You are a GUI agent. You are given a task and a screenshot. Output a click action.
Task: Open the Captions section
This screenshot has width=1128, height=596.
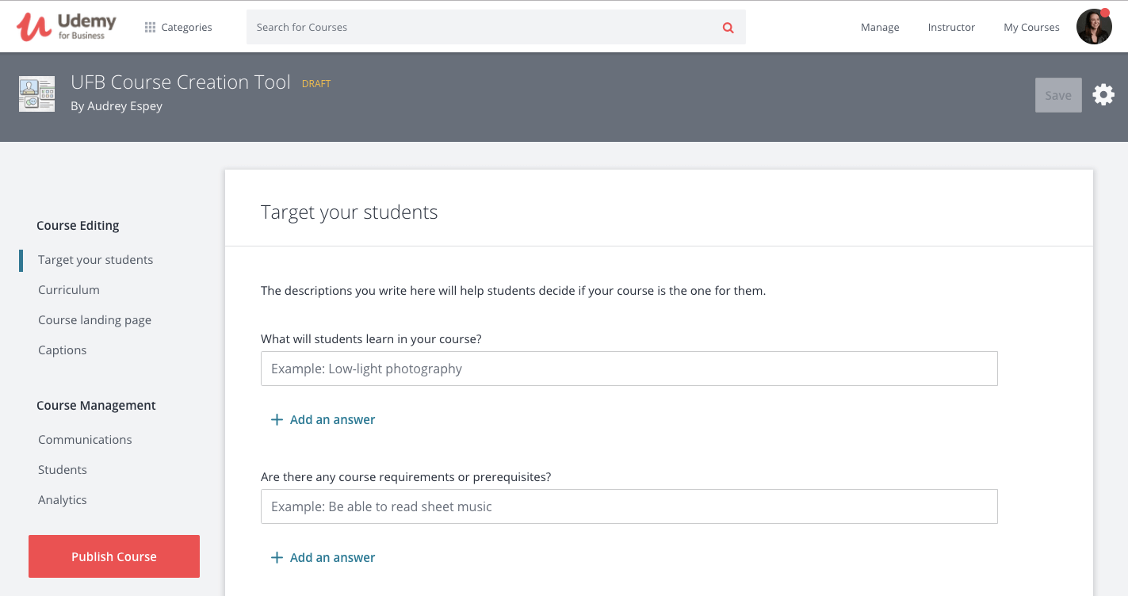pyautogui.click(x=62, y=350)
